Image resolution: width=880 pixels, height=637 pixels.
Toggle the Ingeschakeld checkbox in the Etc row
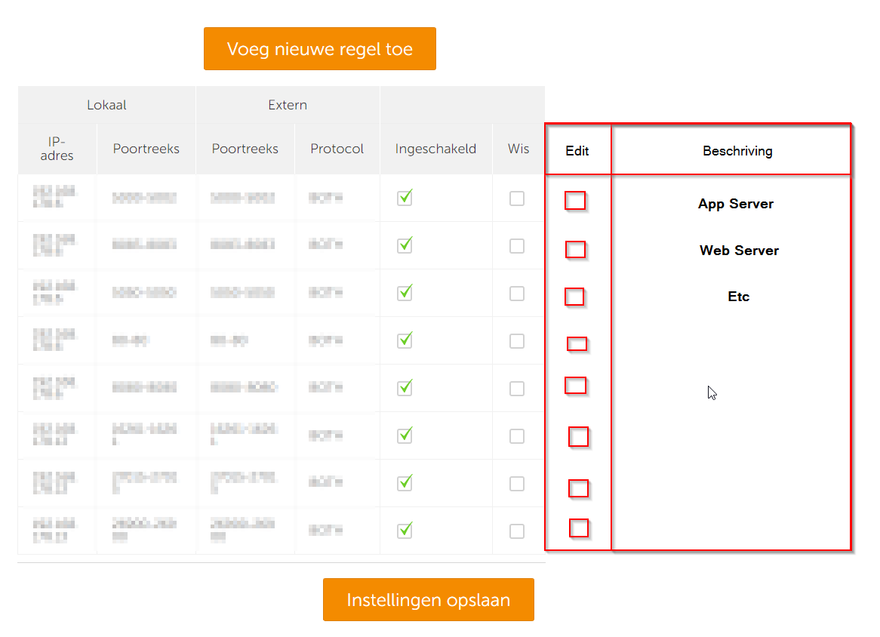(x=405, y=293)
